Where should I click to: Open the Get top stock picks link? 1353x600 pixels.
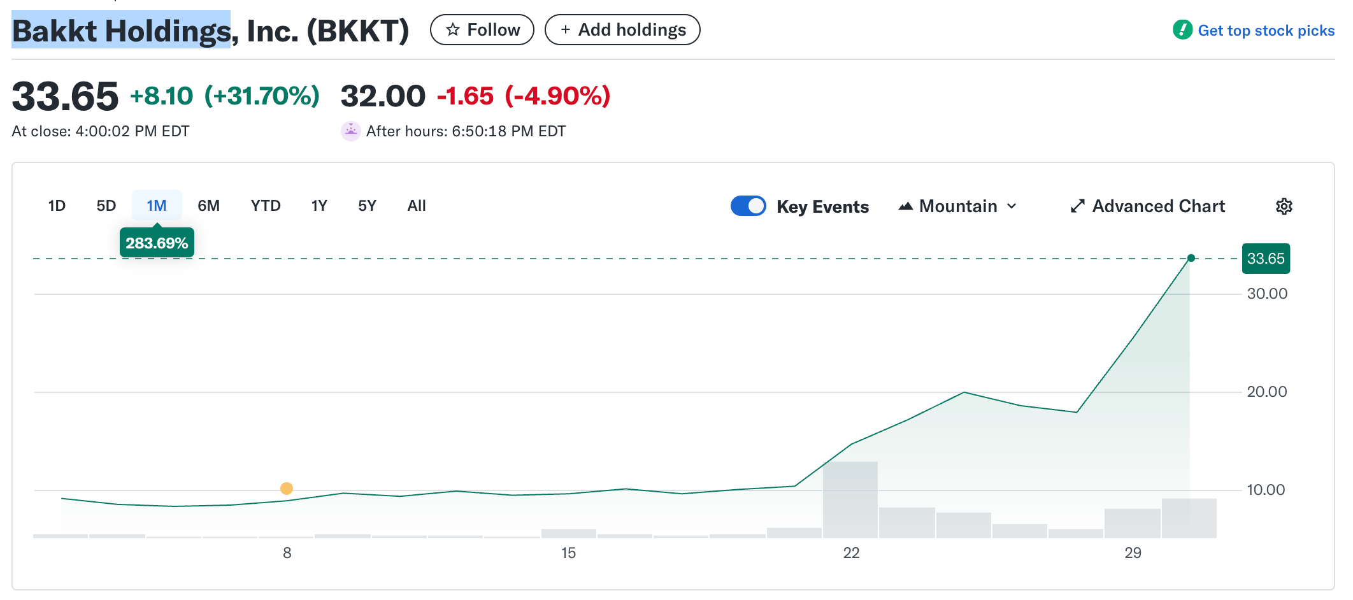pos(1266,31)
